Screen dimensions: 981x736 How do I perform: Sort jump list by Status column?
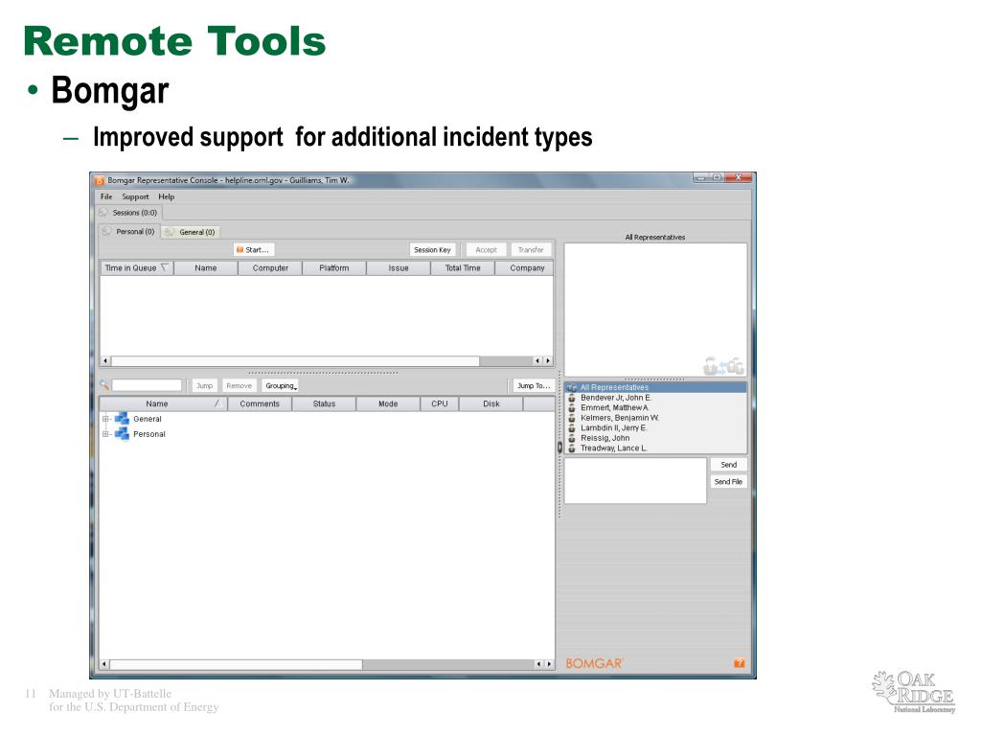click(324, 403)
